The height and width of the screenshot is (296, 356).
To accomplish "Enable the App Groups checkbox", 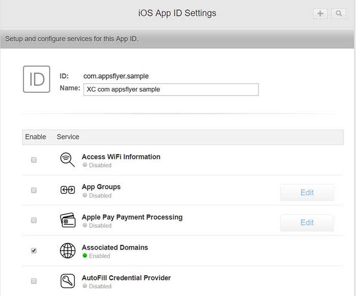I will pos(34,190).
